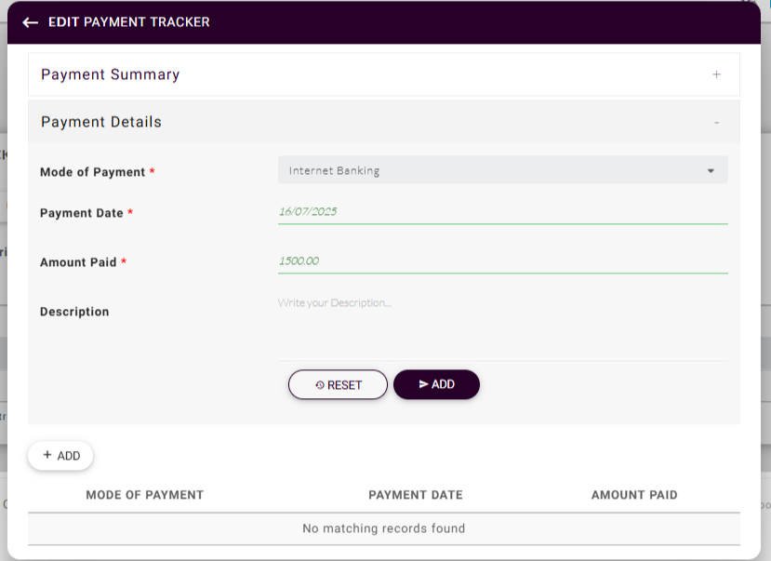
Task: Sort by the MODE OF PAYMENT column header
Action: [144, 495]
